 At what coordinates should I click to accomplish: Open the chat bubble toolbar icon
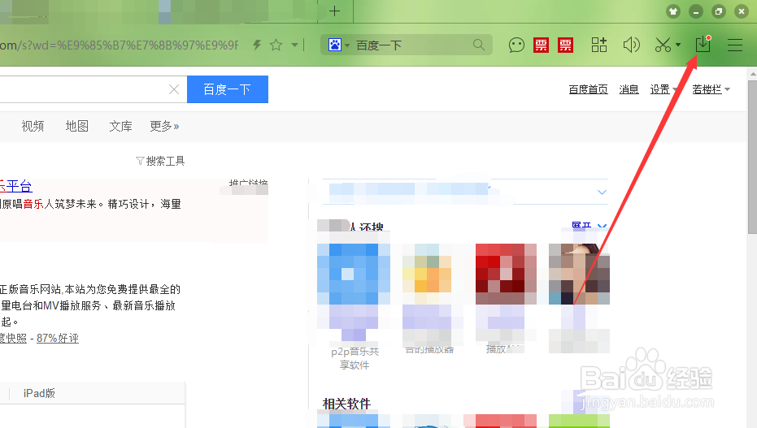coord(516,45)
